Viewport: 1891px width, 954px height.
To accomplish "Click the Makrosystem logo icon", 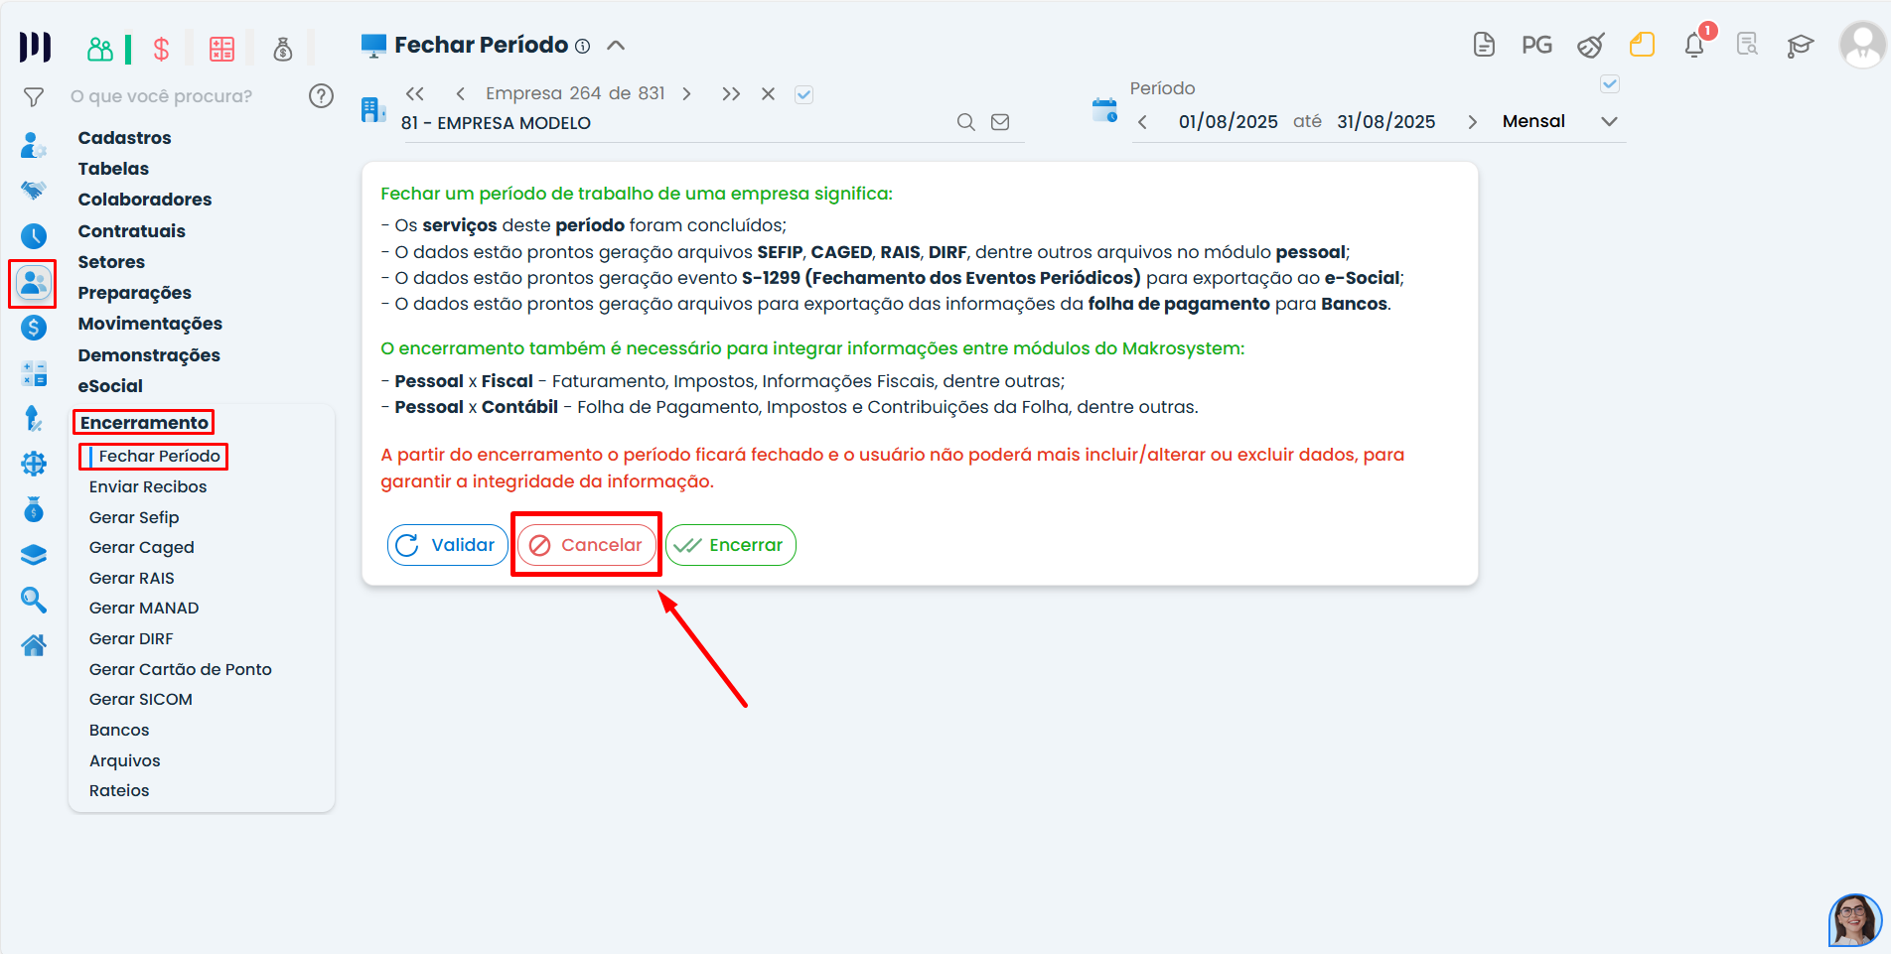I will pos(35,47).
